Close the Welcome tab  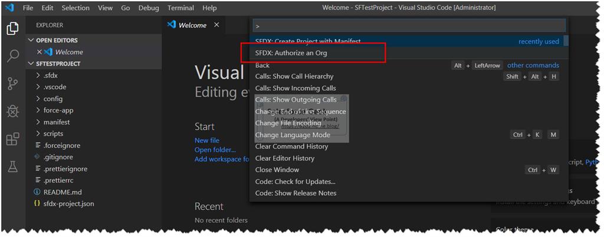click(x=216, y=25)
